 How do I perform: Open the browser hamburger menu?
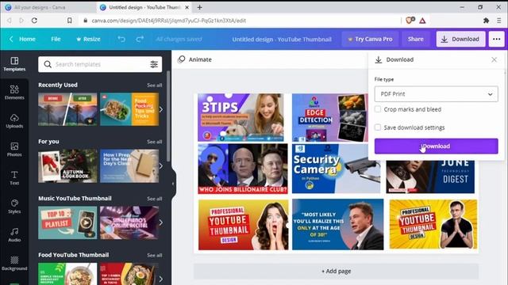click(x=499, y=21)
